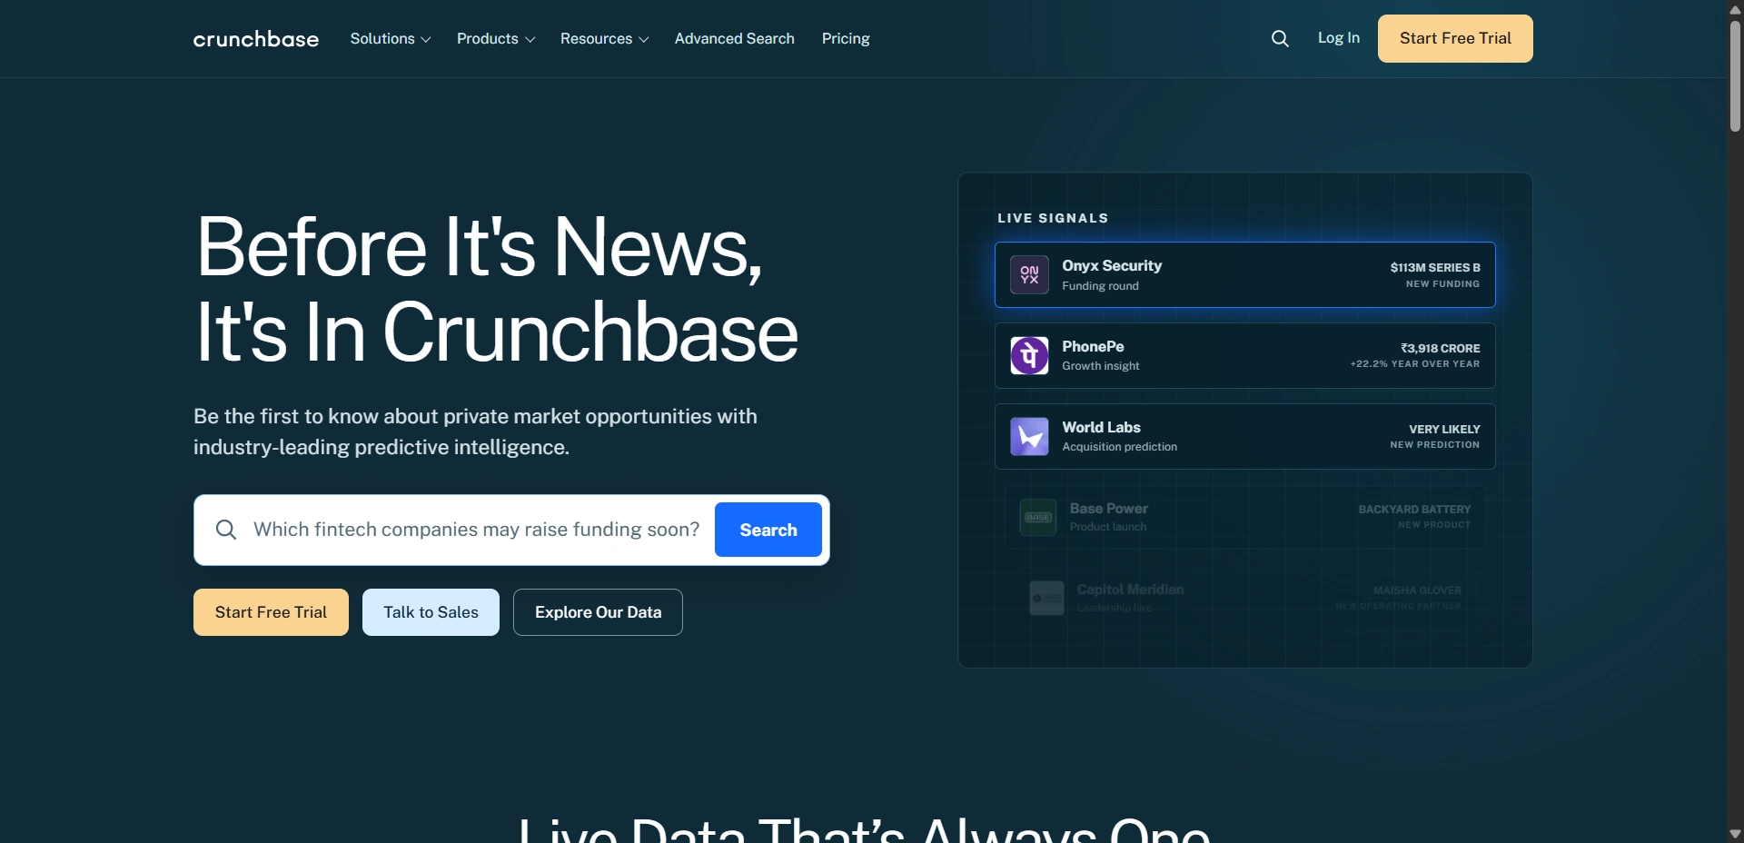Click the Capitol Meridian logo icon
The width and height of the screenshot is (1744, 843).
[1046, 598]
